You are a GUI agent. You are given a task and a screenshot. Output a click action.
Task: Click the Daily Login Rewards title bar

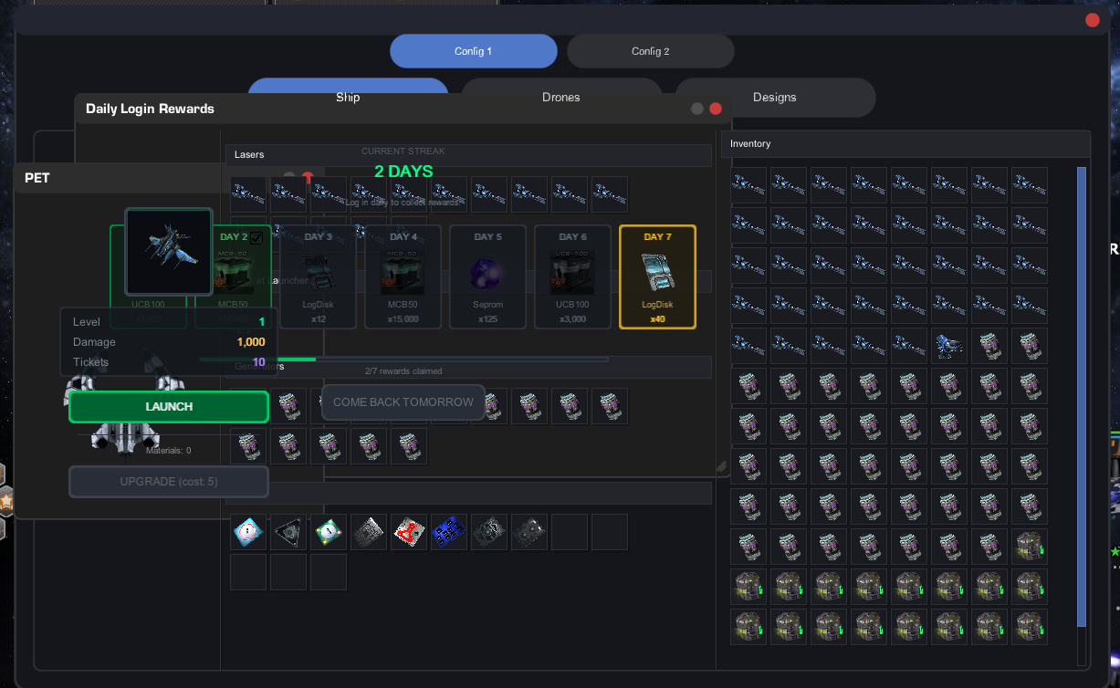[x=402, y=109]
